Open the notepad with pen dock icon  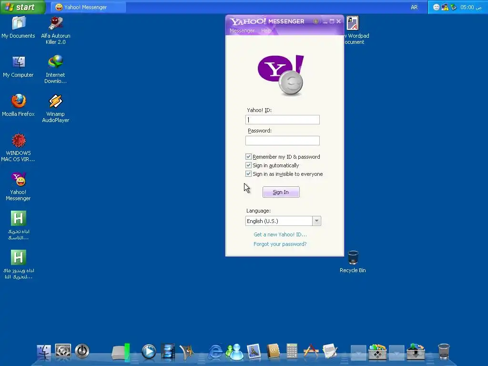click(x=330, y=352)
